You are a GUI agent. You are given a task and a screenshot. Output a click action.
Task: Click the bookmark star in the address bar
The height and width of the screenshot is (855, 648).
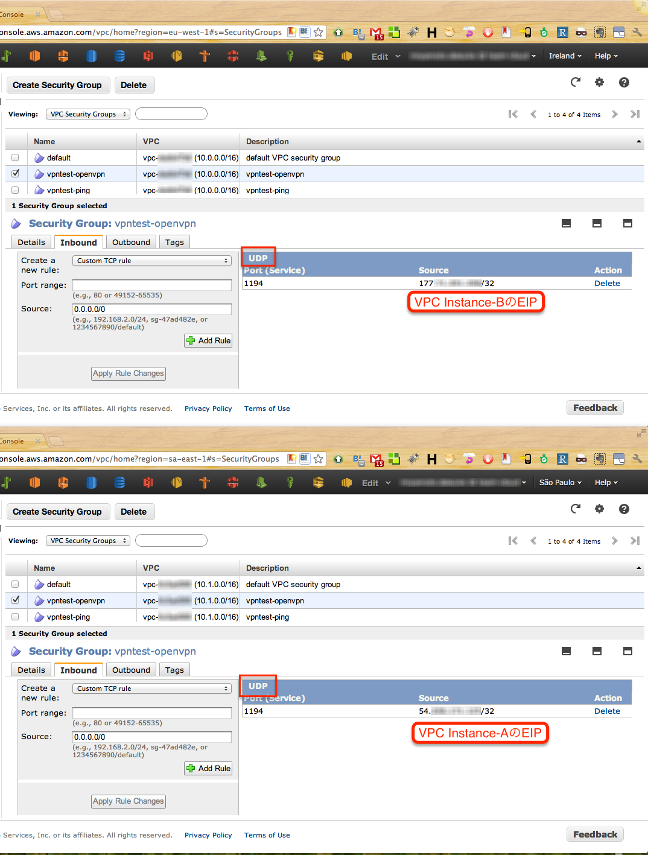tap(318, 32)
